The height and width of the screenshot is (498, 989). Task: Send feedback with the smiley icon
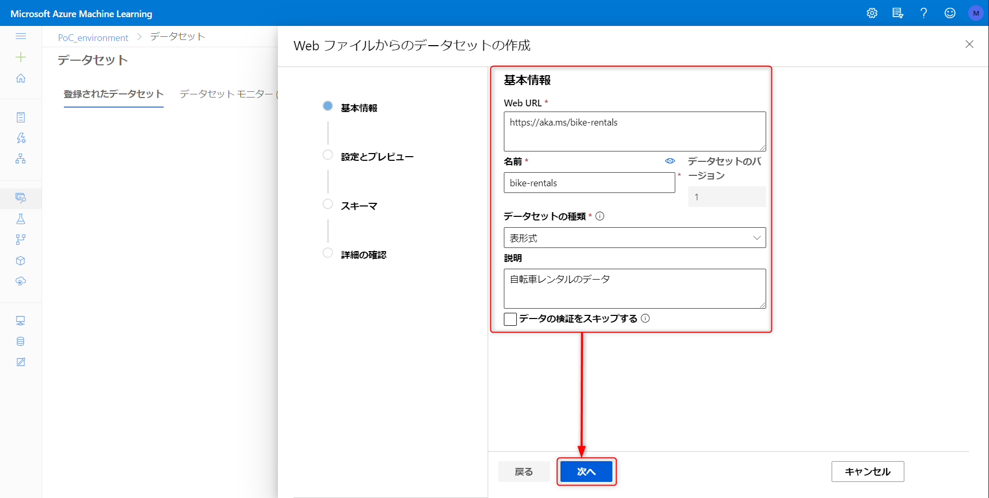950,13
